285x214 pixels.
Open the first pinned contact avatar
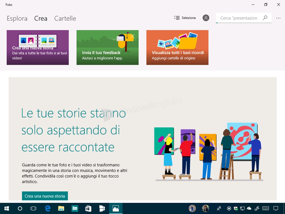(192, 208)
